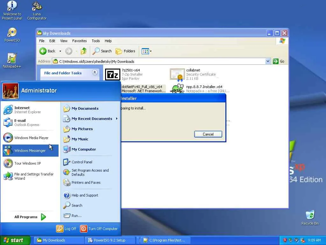The height and width of the screenshot is (245, 326).
Task: Minimize the My Downloads window
Action: (x=269, y=33)
